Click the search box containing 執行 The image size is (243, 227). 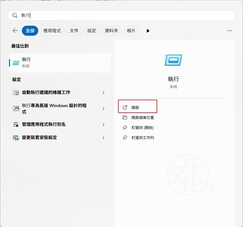click(x=121, y=15)
